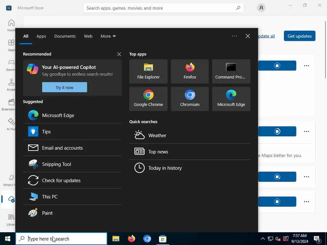Run the Top news quick search
The image size is (327, 245).
click(x=190, y=152)
